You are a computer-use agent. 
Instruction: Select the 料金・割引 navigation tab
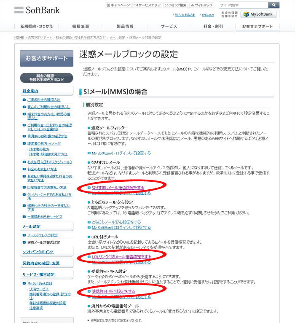(213, 27)
